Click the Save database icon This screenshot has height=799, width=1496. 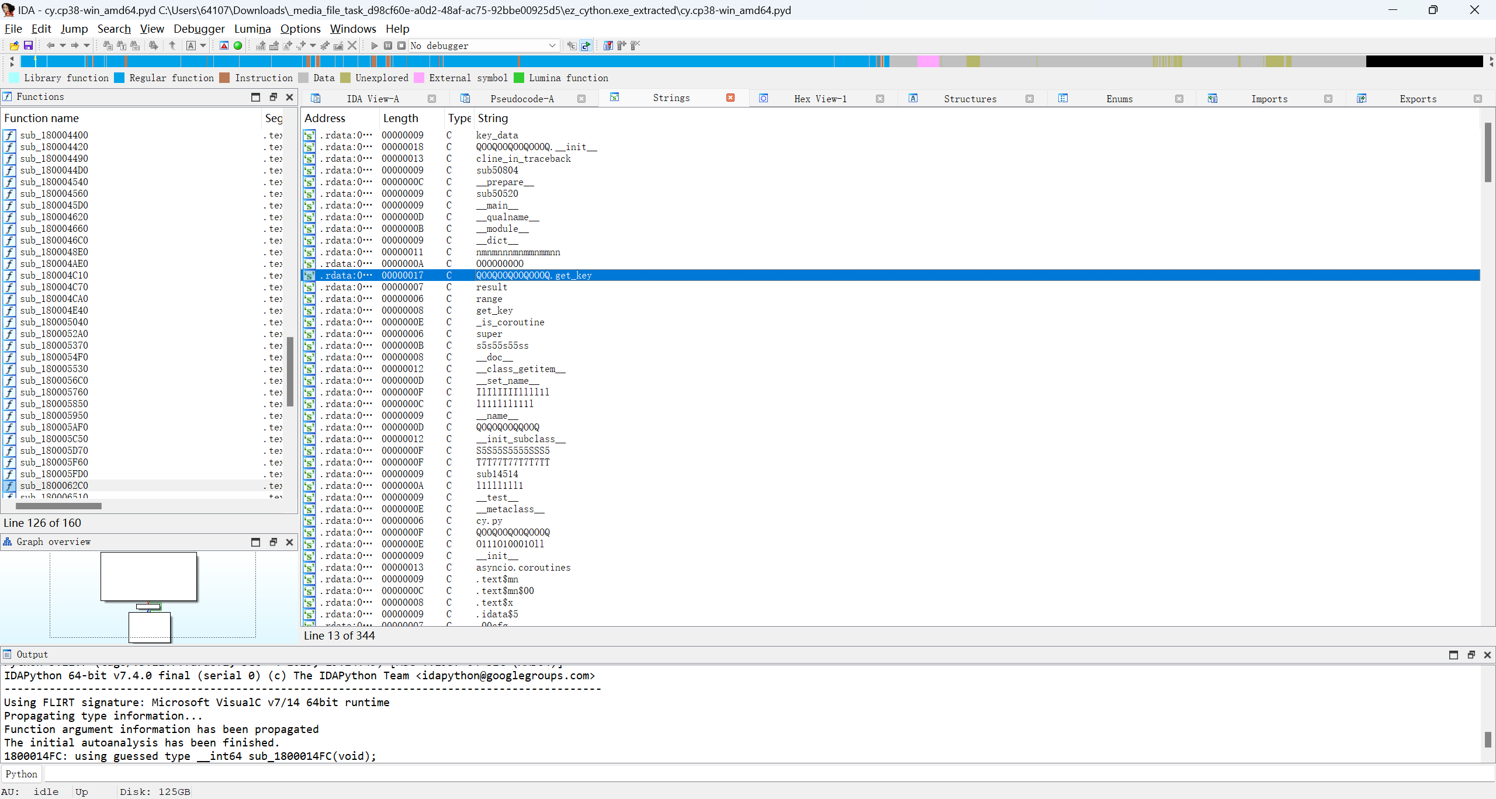tap(27, 46)
